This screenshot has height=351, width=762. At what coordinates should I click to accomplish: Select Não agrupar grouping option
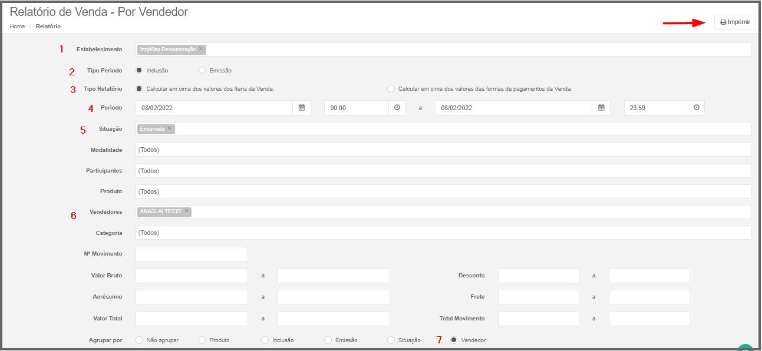coord(139,340)
